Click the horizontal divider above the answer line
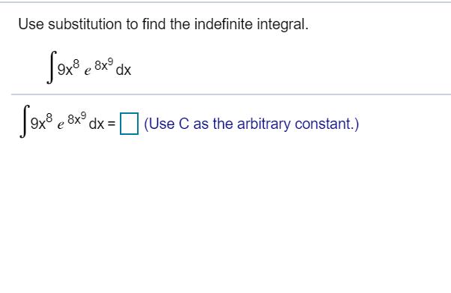451x293 pixels. tap(231, 94)
